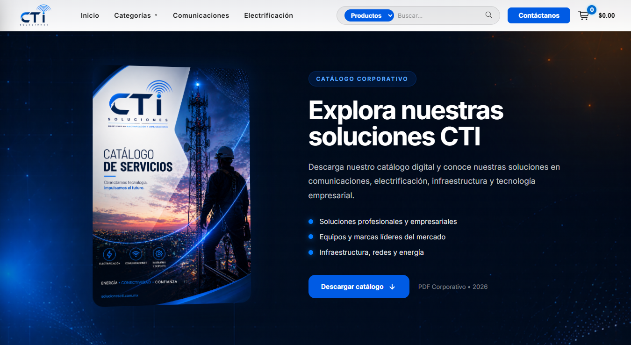
Task: Click text Equipos y marcas líderes del mercado
Action: point(382,237)
